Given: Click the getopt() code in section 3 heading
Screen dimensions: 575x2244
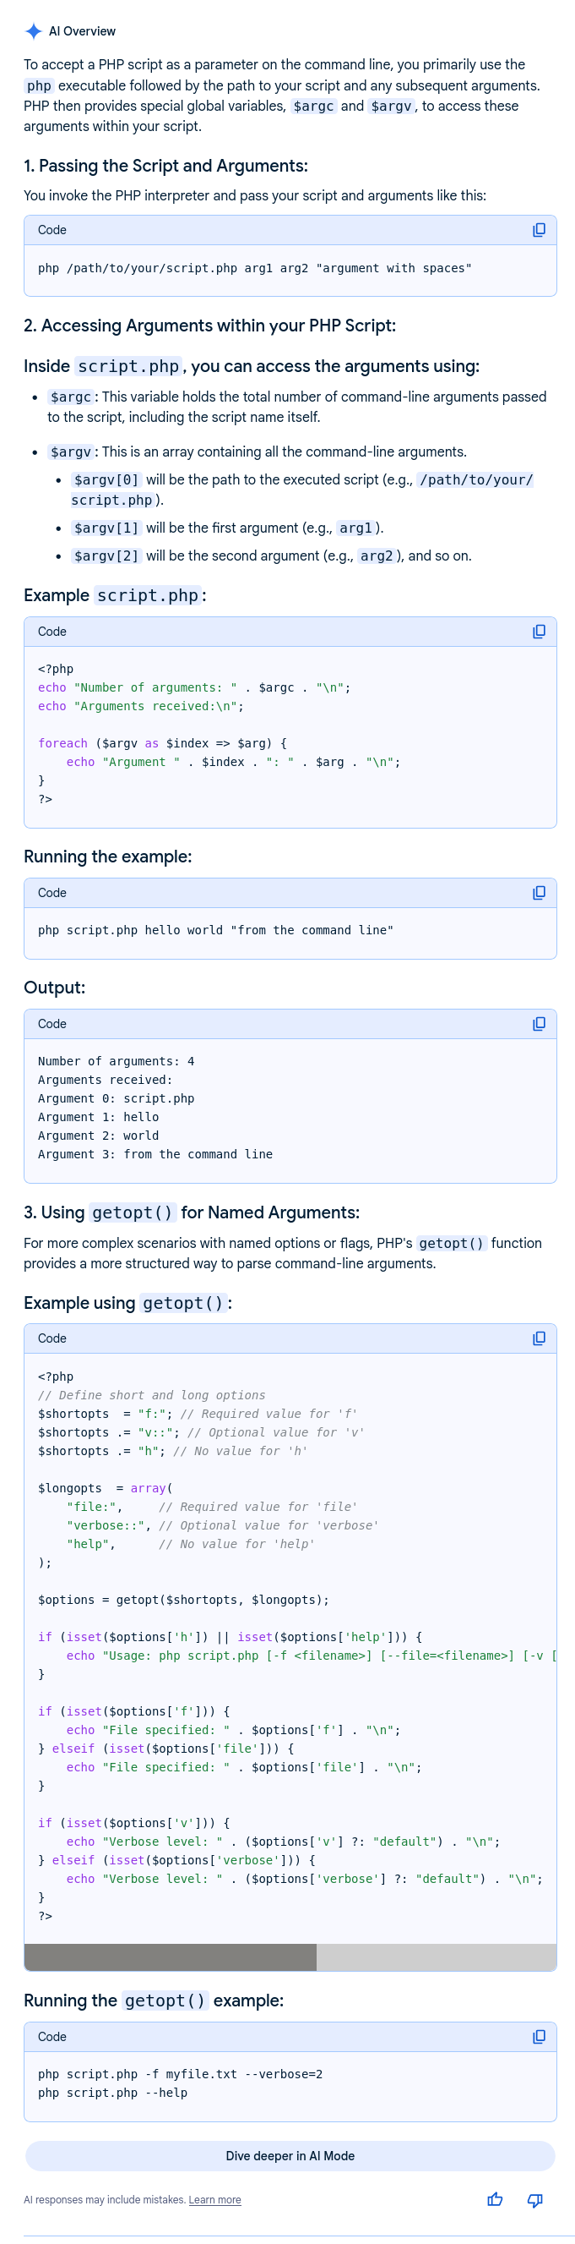Looking at the screenshot, I should pos(134,1212).
